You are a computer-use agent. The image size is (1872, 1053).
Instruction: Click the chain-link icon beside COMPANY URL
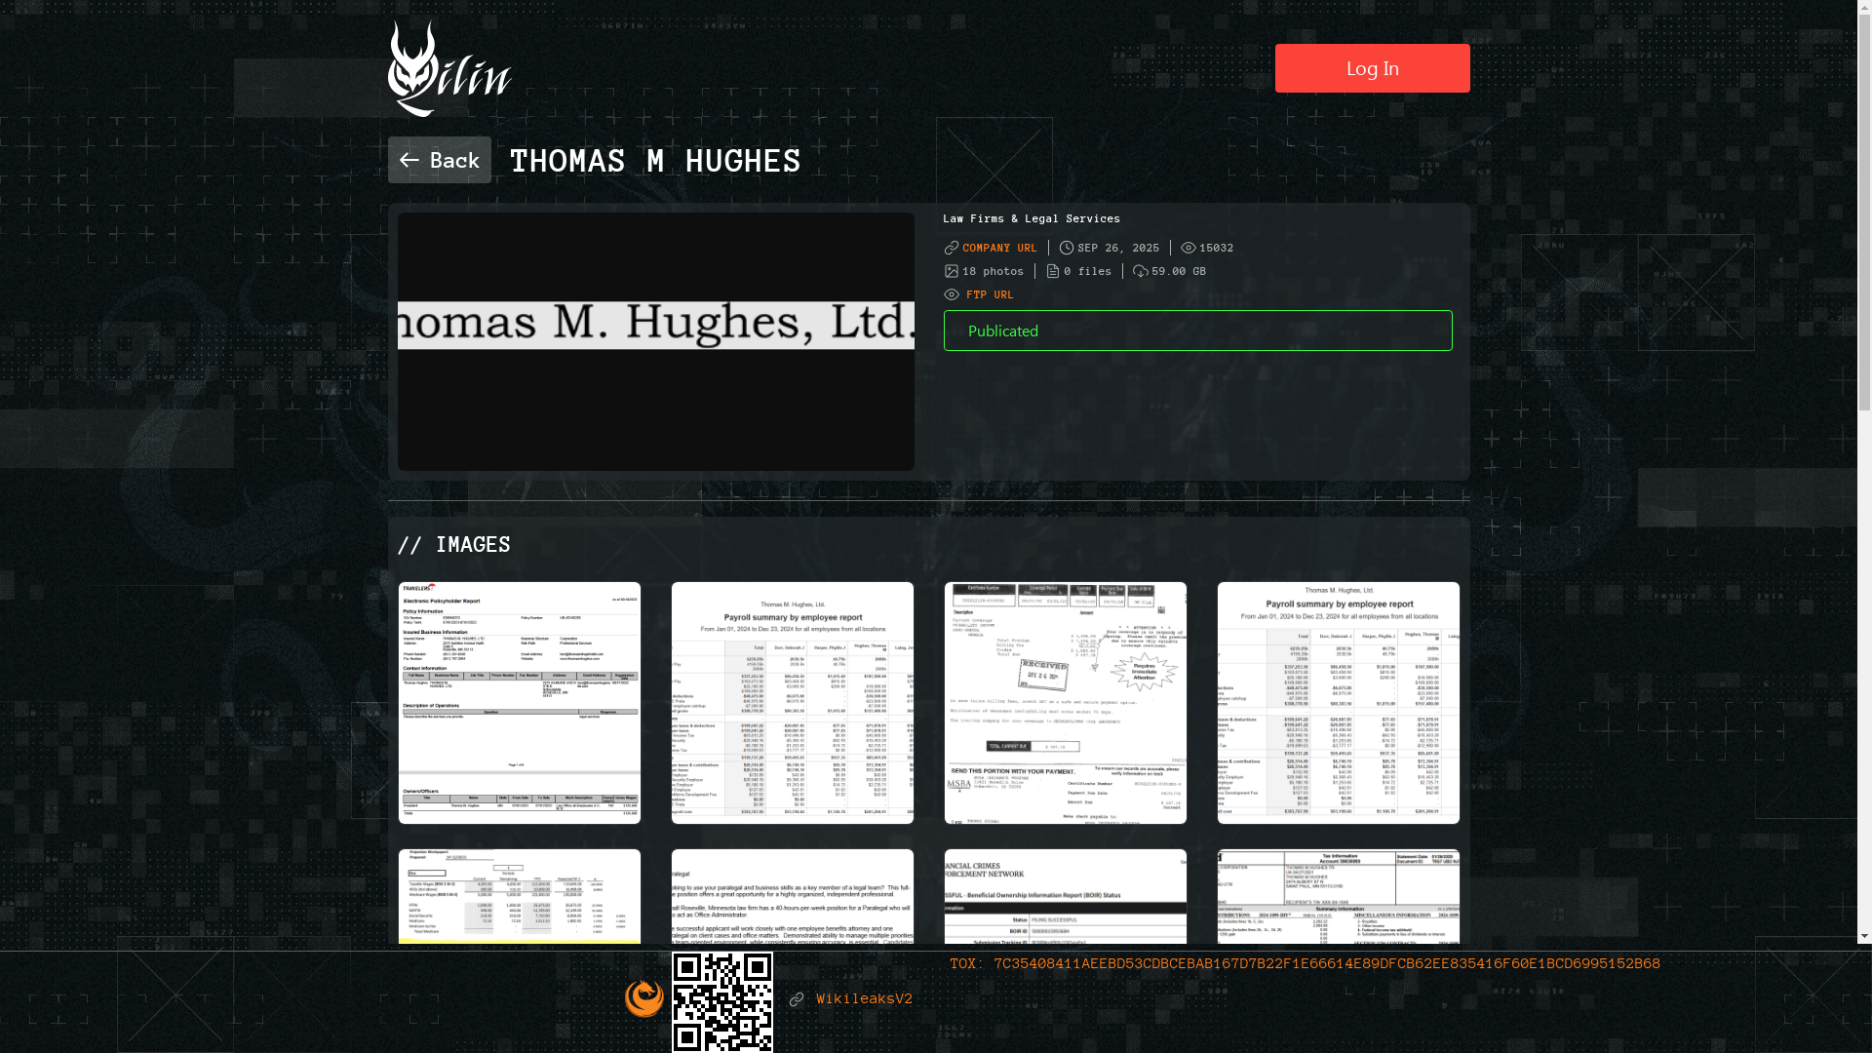tap(952, 248)
